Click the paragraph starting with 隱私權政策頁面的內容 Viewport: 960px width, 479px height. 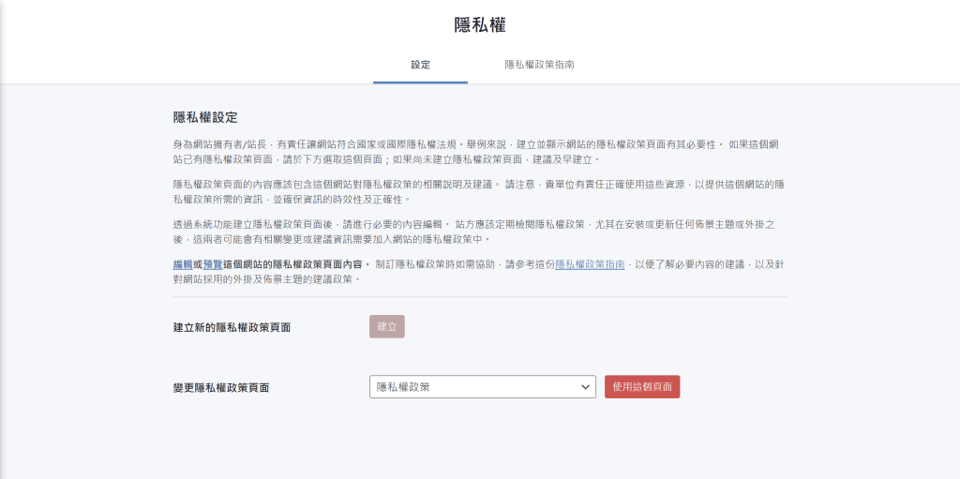[x=479, y=192]
